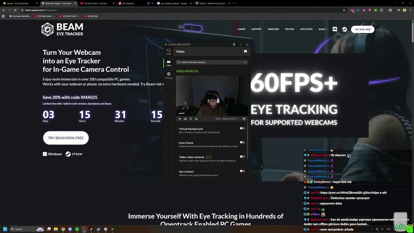
Task: Click the webcam preview in NVIDIA Broadcast
Action: (x=212, y=96)
